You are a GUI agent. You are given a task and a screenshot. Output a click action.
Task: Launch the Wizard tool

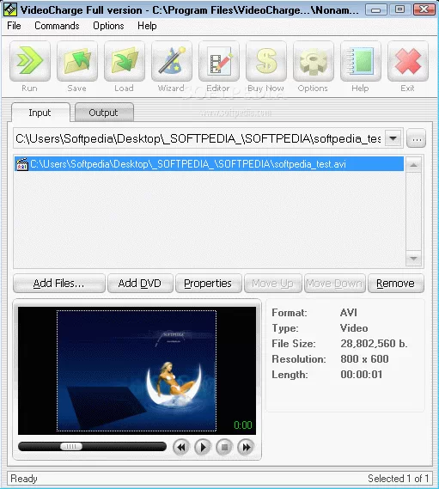[x=172, y=61]
